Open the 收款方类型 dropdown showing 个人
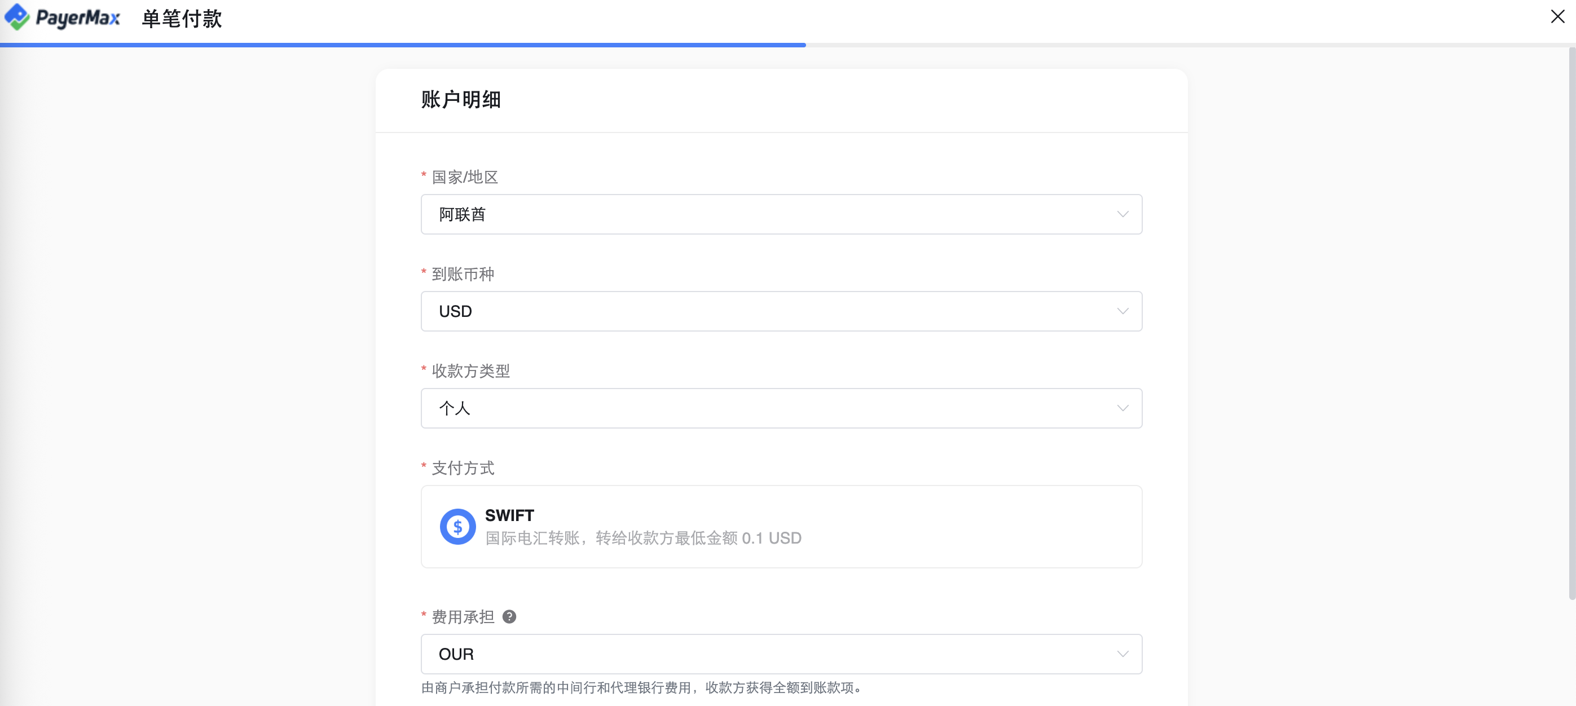This screenshot has height=706, width=1576. 781,408
